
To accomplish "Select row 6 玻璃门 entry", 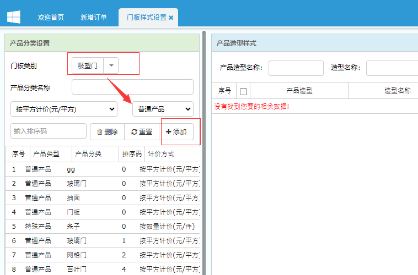I will click(x=103, y=241).
